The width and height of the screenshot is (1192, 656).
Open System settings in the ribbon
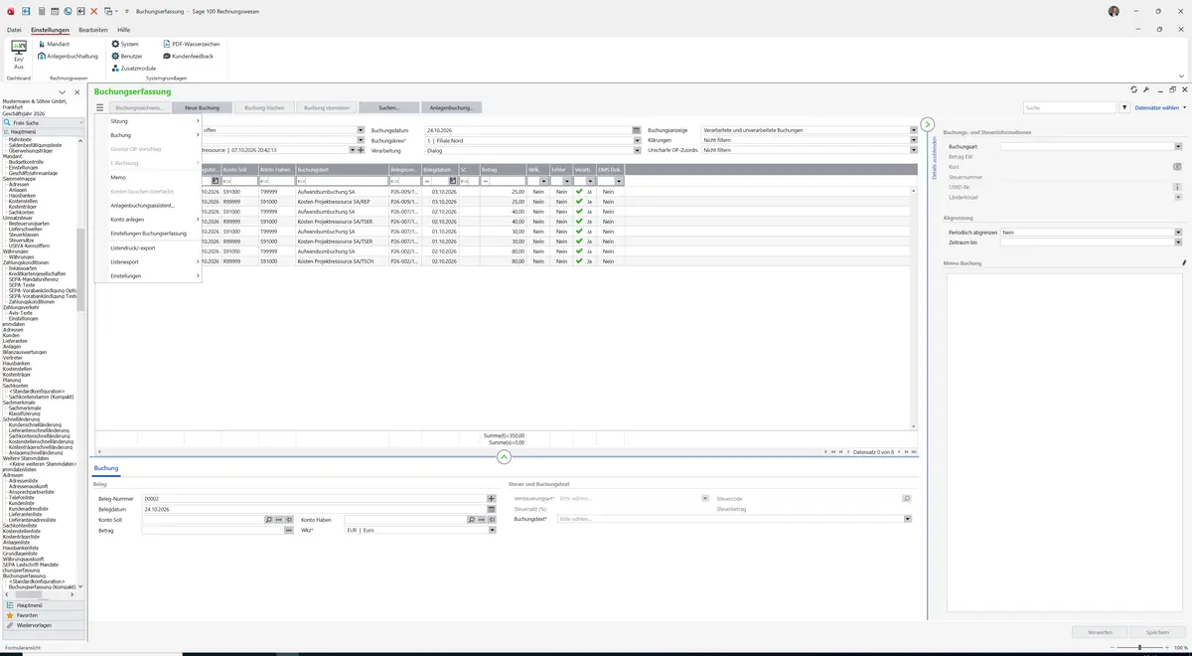[x=125, y=45]
